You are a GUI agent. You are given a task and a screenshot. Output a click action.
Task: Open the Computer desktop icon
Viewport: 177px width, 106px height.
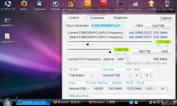pos(8,5)
